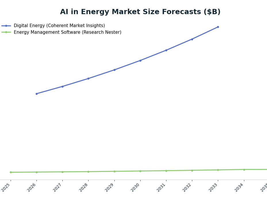
Task: Click the 2029 x-axis label
Action: coord(110,187)
